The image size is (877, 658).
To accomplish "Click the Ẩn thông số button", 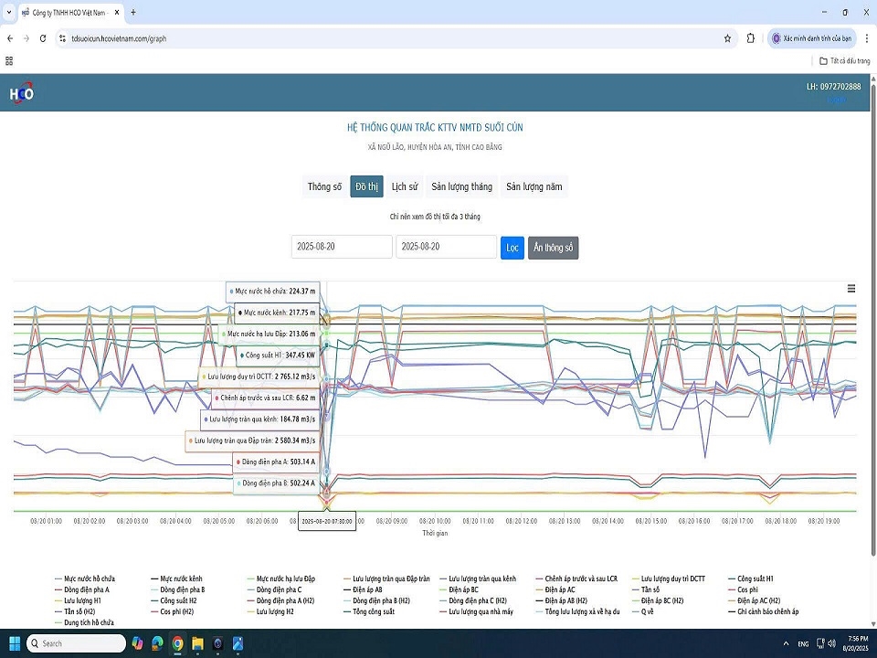I will click(553, 248).
